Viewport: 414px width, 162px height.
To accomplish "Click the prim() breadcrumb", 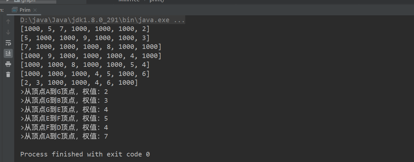I will click(x=157, y=1).
